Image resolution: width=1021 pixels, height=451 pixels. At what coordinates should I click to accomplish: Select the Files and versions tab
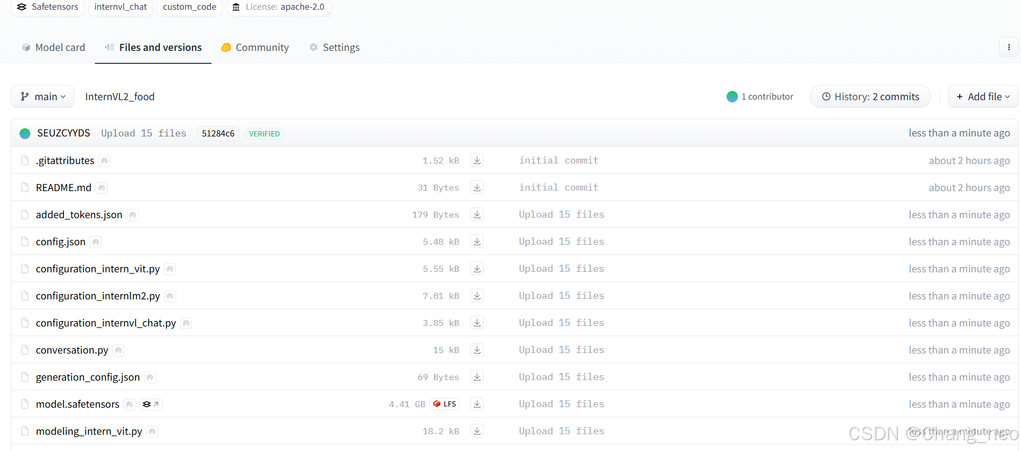pyautogui.click(x=153, y=47)
